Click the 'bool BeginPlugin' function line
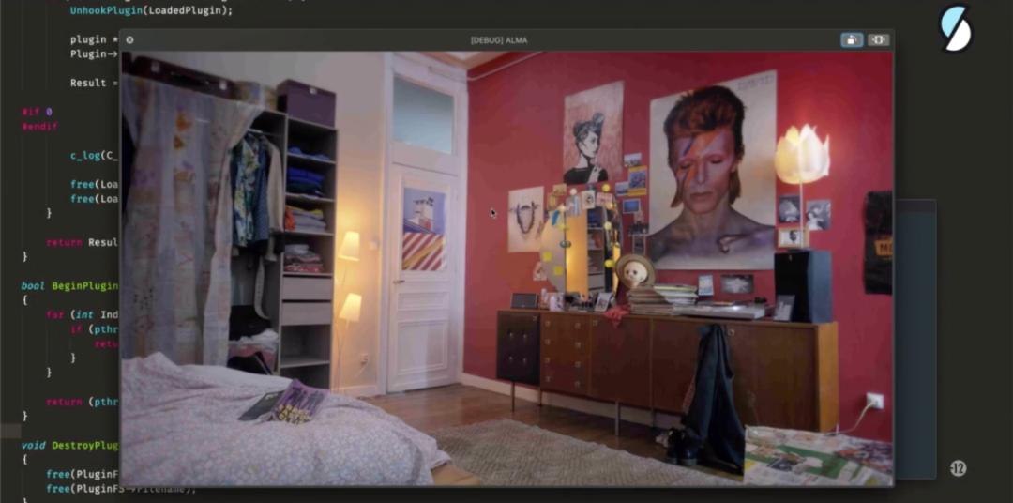1013x503 pixels. tap(69, 286)
